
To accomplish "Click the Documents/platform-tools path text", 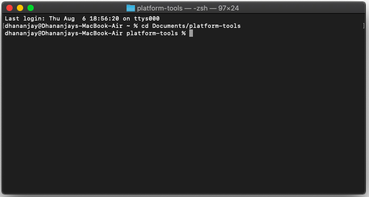I will pos(197,26).
